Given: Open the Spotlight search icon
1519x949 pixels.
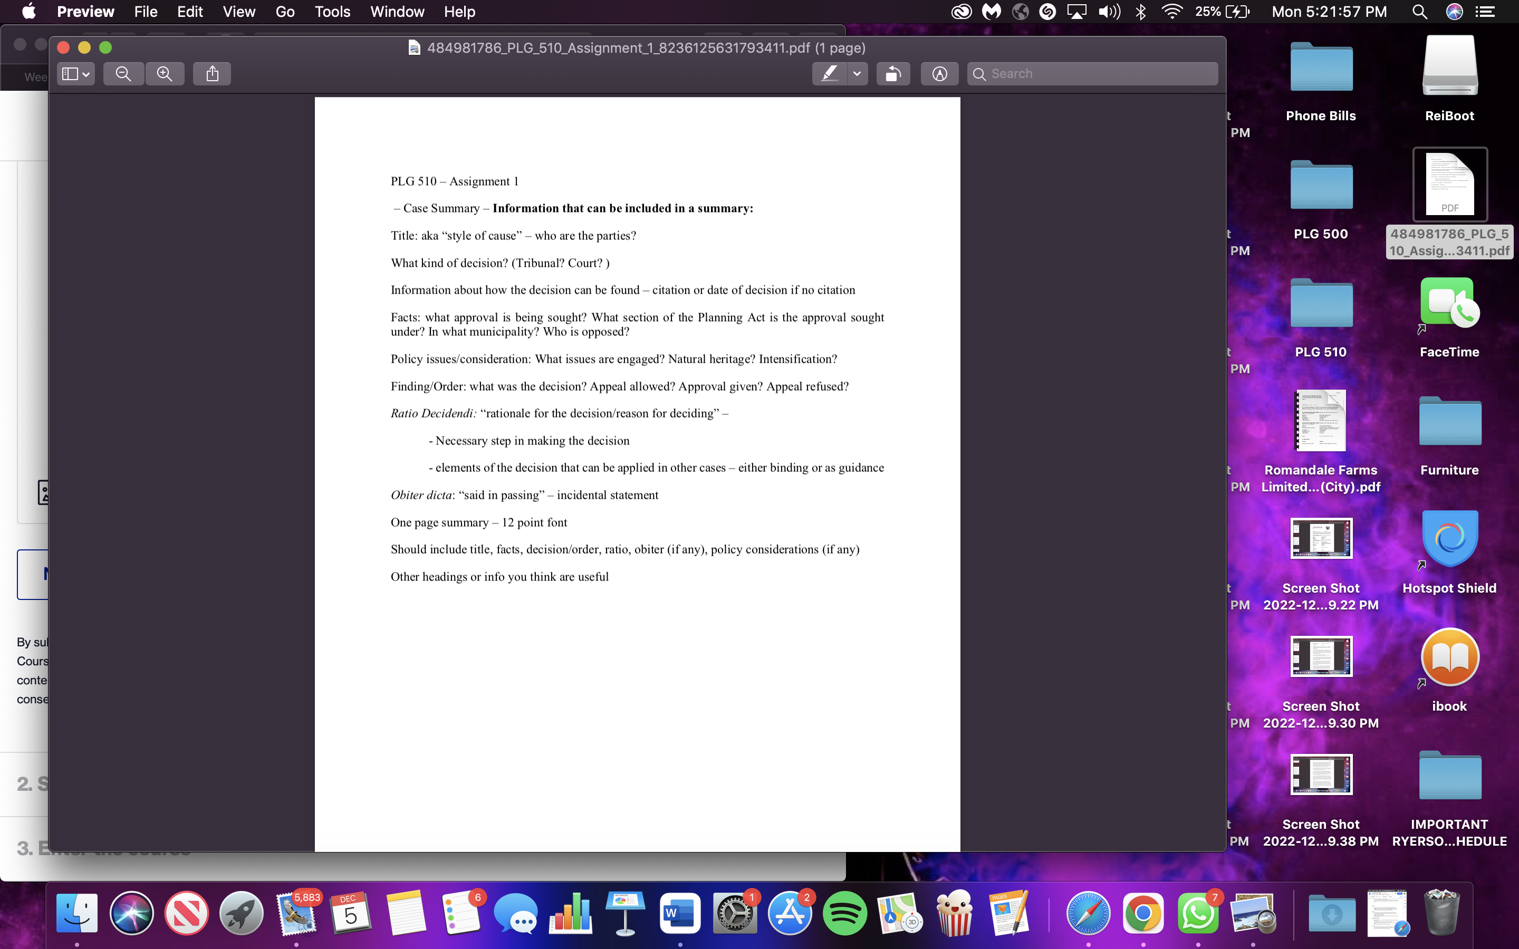Looking at the screenshot, I should point(1419,12).
